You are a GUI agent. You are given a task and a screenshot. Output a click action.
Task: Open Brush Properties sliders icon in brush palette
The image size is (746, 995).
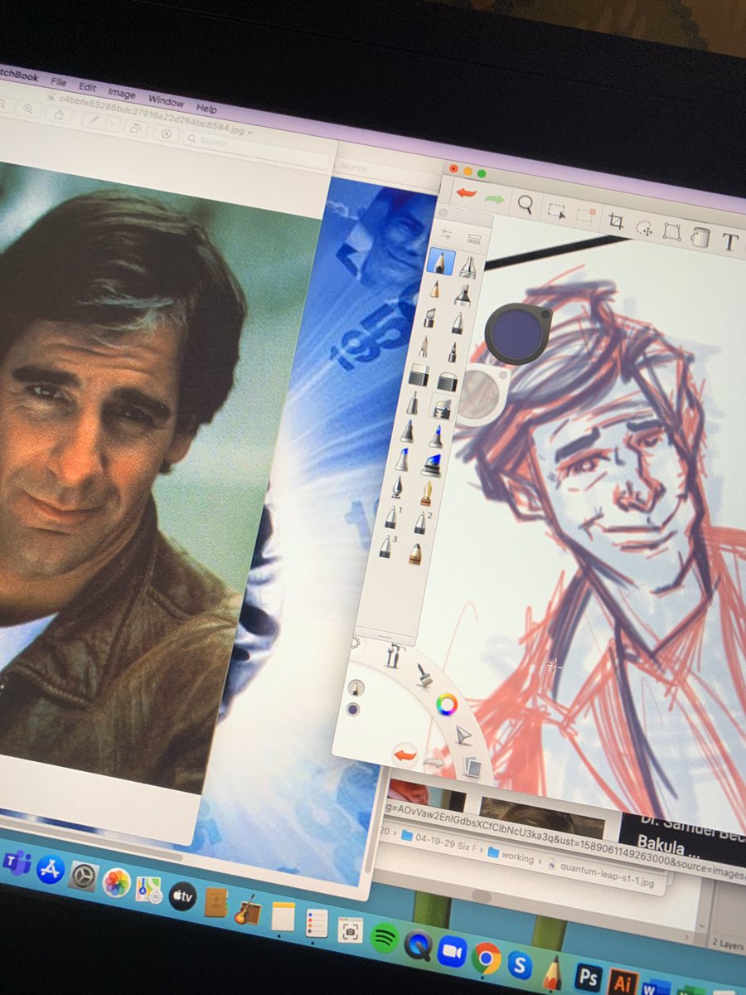(x=446, y=235)
